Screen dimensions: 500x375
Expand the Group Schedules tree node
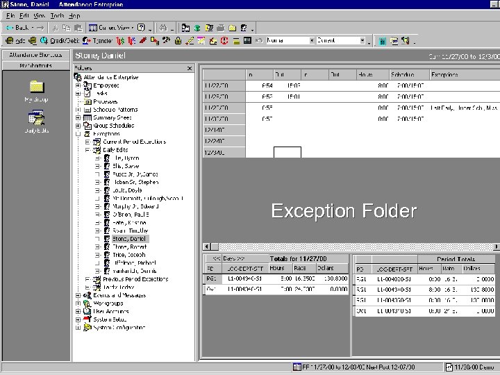[x=78, y=126]
